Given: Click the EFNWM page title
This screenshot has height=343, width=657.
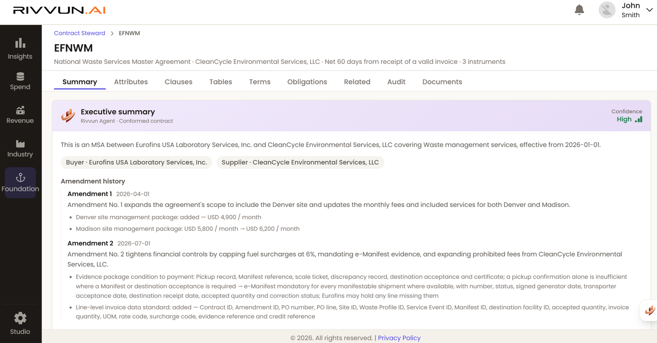Looking at the screenshot, I should 74,48.
